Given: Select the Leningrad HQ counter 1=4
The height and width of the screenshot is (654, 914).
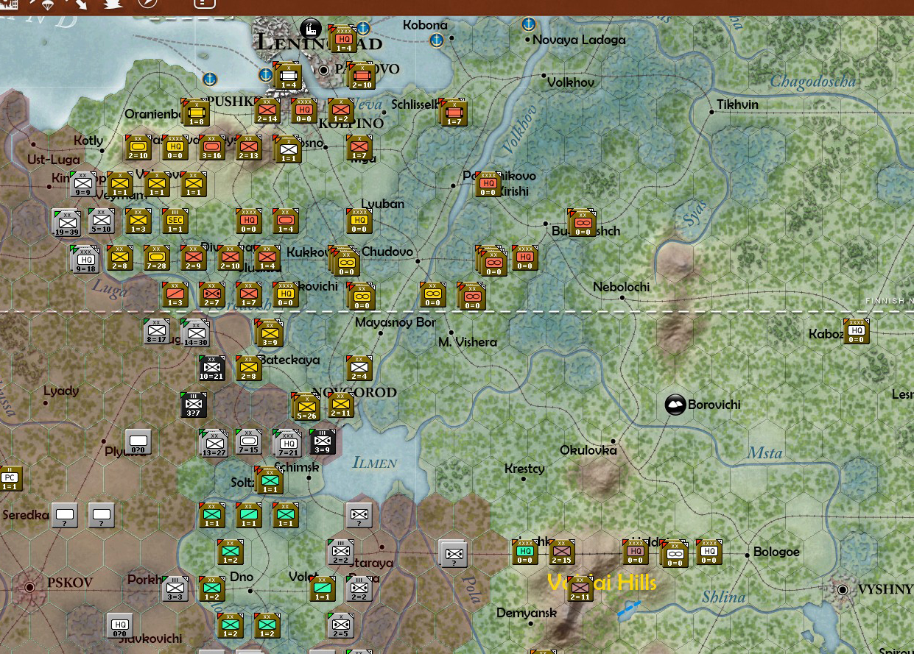Looking at the screenshot, I should coord(342,39).
